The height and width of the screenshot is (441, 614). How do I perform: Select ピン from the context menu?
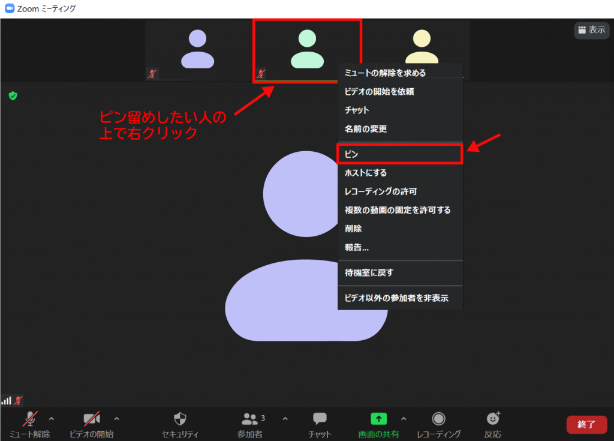click(x=400, y=154)
